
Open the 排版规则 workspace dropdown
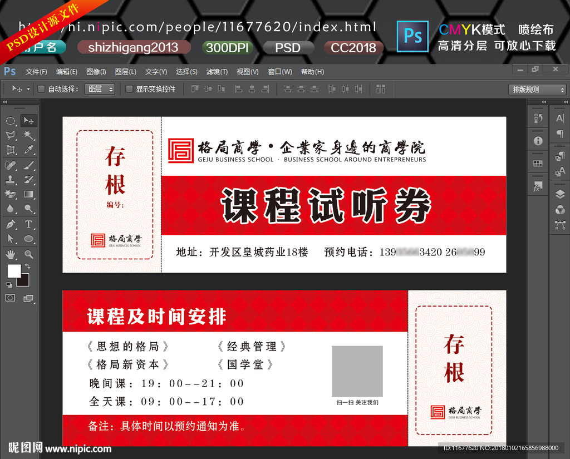pyautogui.click(x=537, y=90)
